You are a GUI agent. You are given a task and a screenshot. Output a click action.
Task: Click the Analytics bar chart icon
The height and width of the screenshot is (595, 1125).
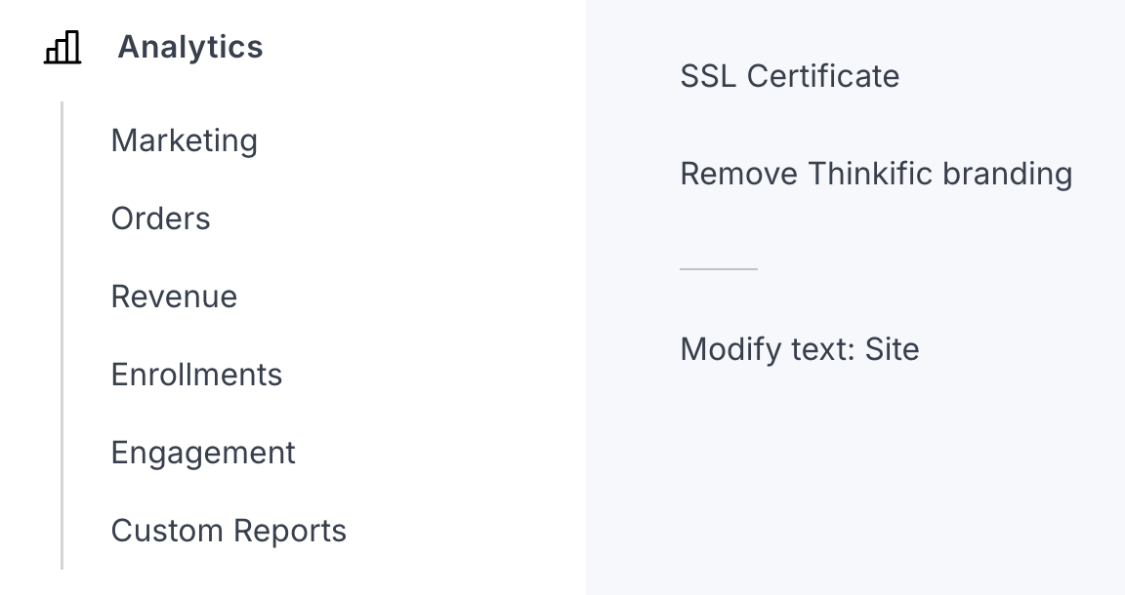pos(62,47)
